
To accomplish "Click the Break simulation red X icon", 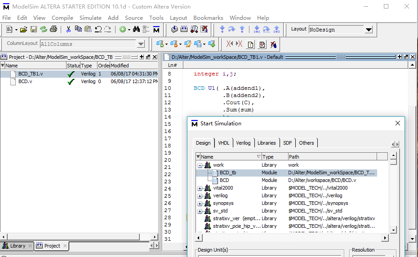I will [x=204, y=29].
